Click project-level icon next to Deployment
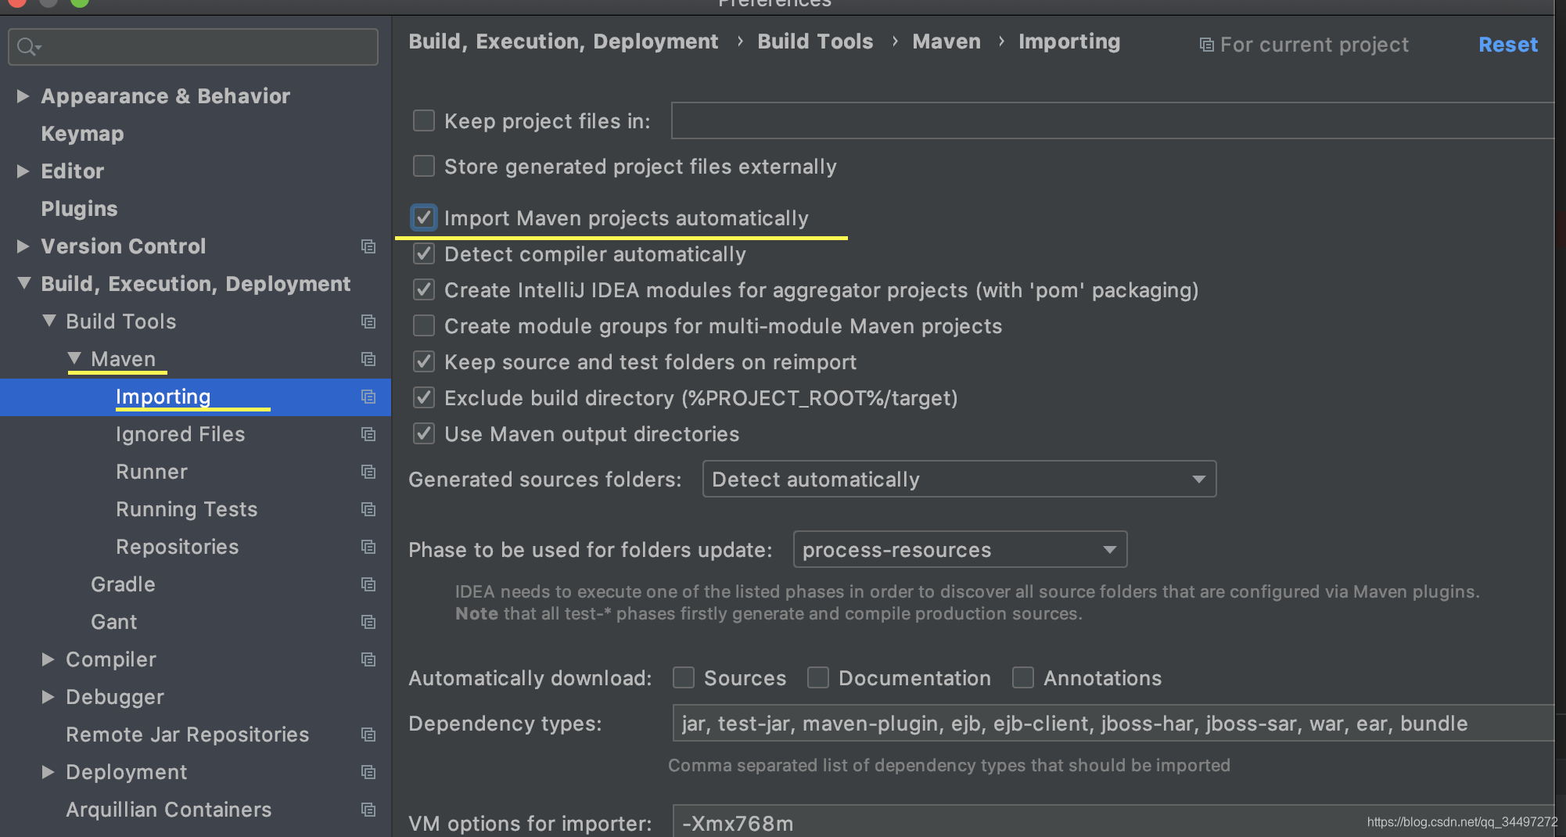The image size is (1566, 837). click(x=368, y=772)
